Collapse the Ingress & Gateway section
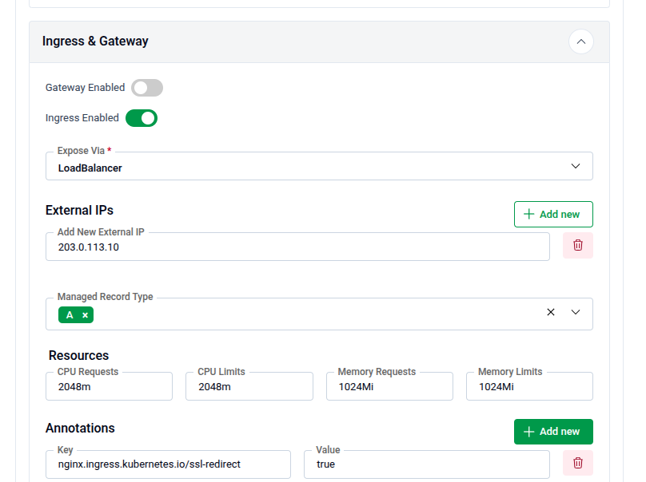This screenshot has height=482, width=646. [580, 41]
